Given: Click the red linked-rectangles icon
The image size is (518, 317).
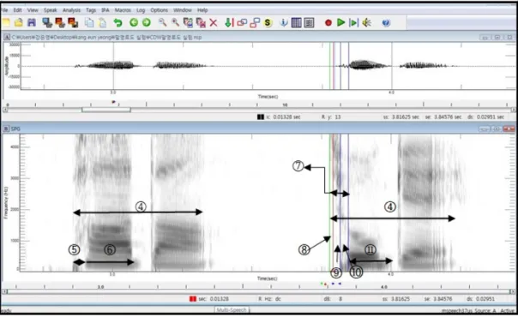Looking at the screenshot, I should click(x=242, y=22).
